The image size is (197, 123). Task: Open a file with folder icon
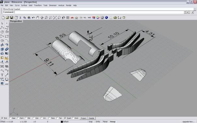point(8,18)
